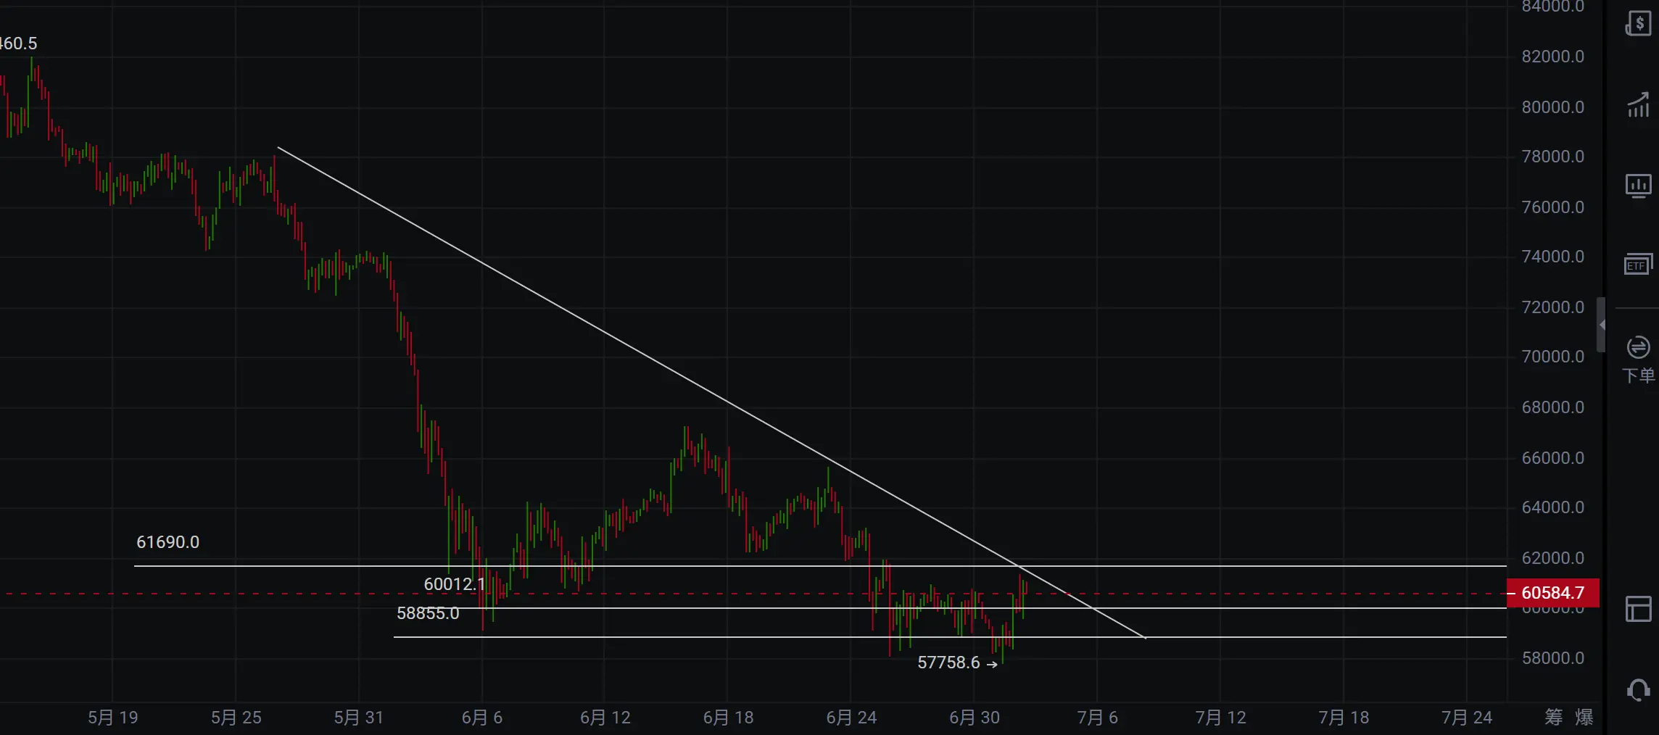Open the dollar document icon in sidebar
This screenshot has width=1659, height=735.
(1638, 23)
